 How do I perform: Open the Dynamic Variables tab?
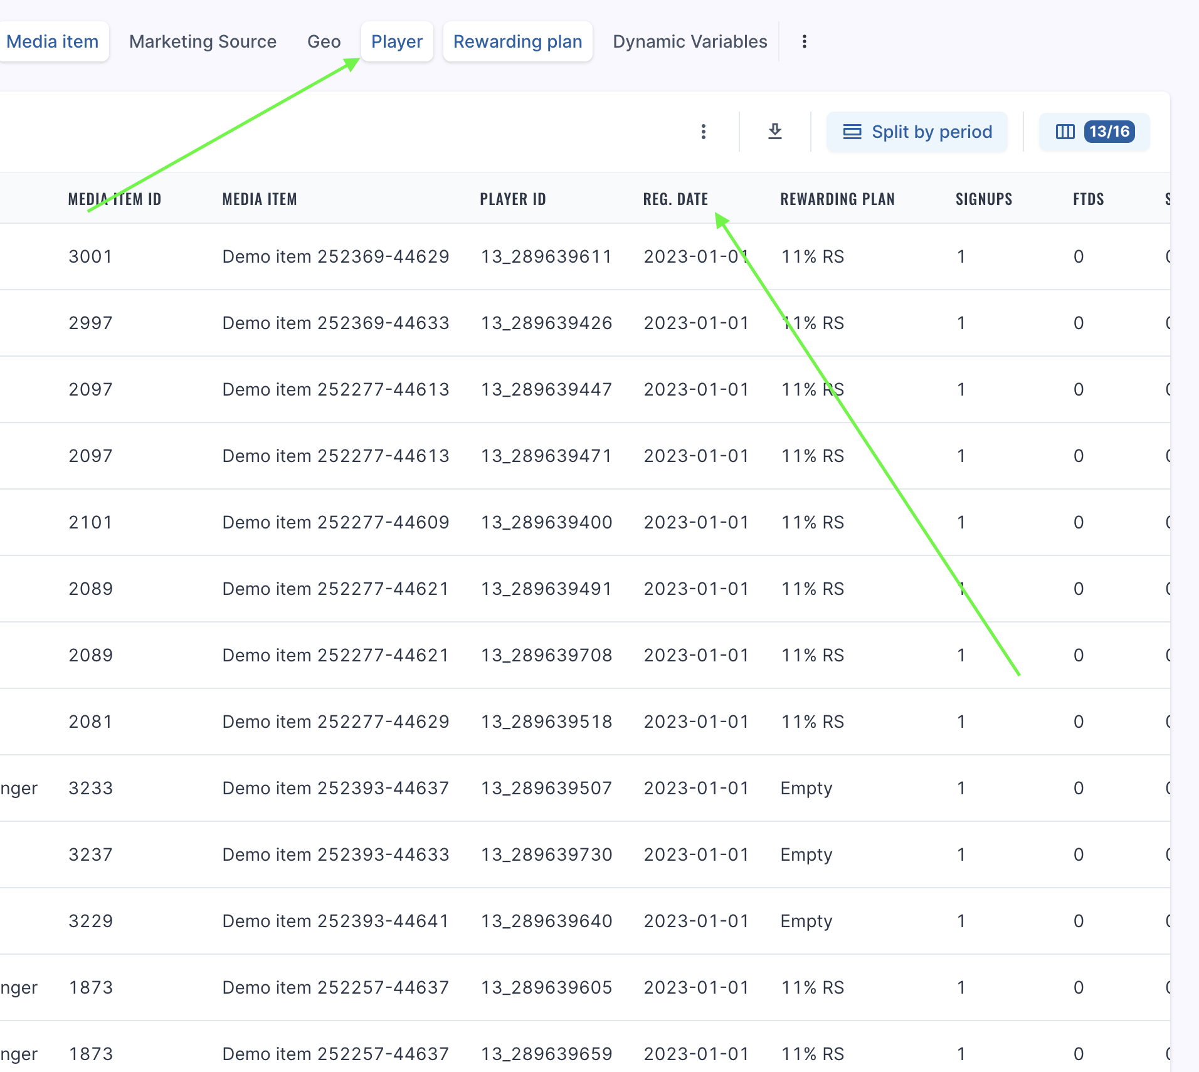[x=690, y=41]
